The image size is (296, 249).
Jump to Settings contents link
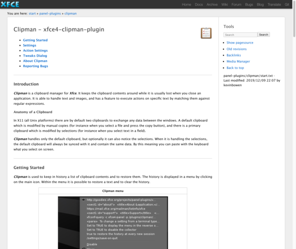(x=30, y=45)
